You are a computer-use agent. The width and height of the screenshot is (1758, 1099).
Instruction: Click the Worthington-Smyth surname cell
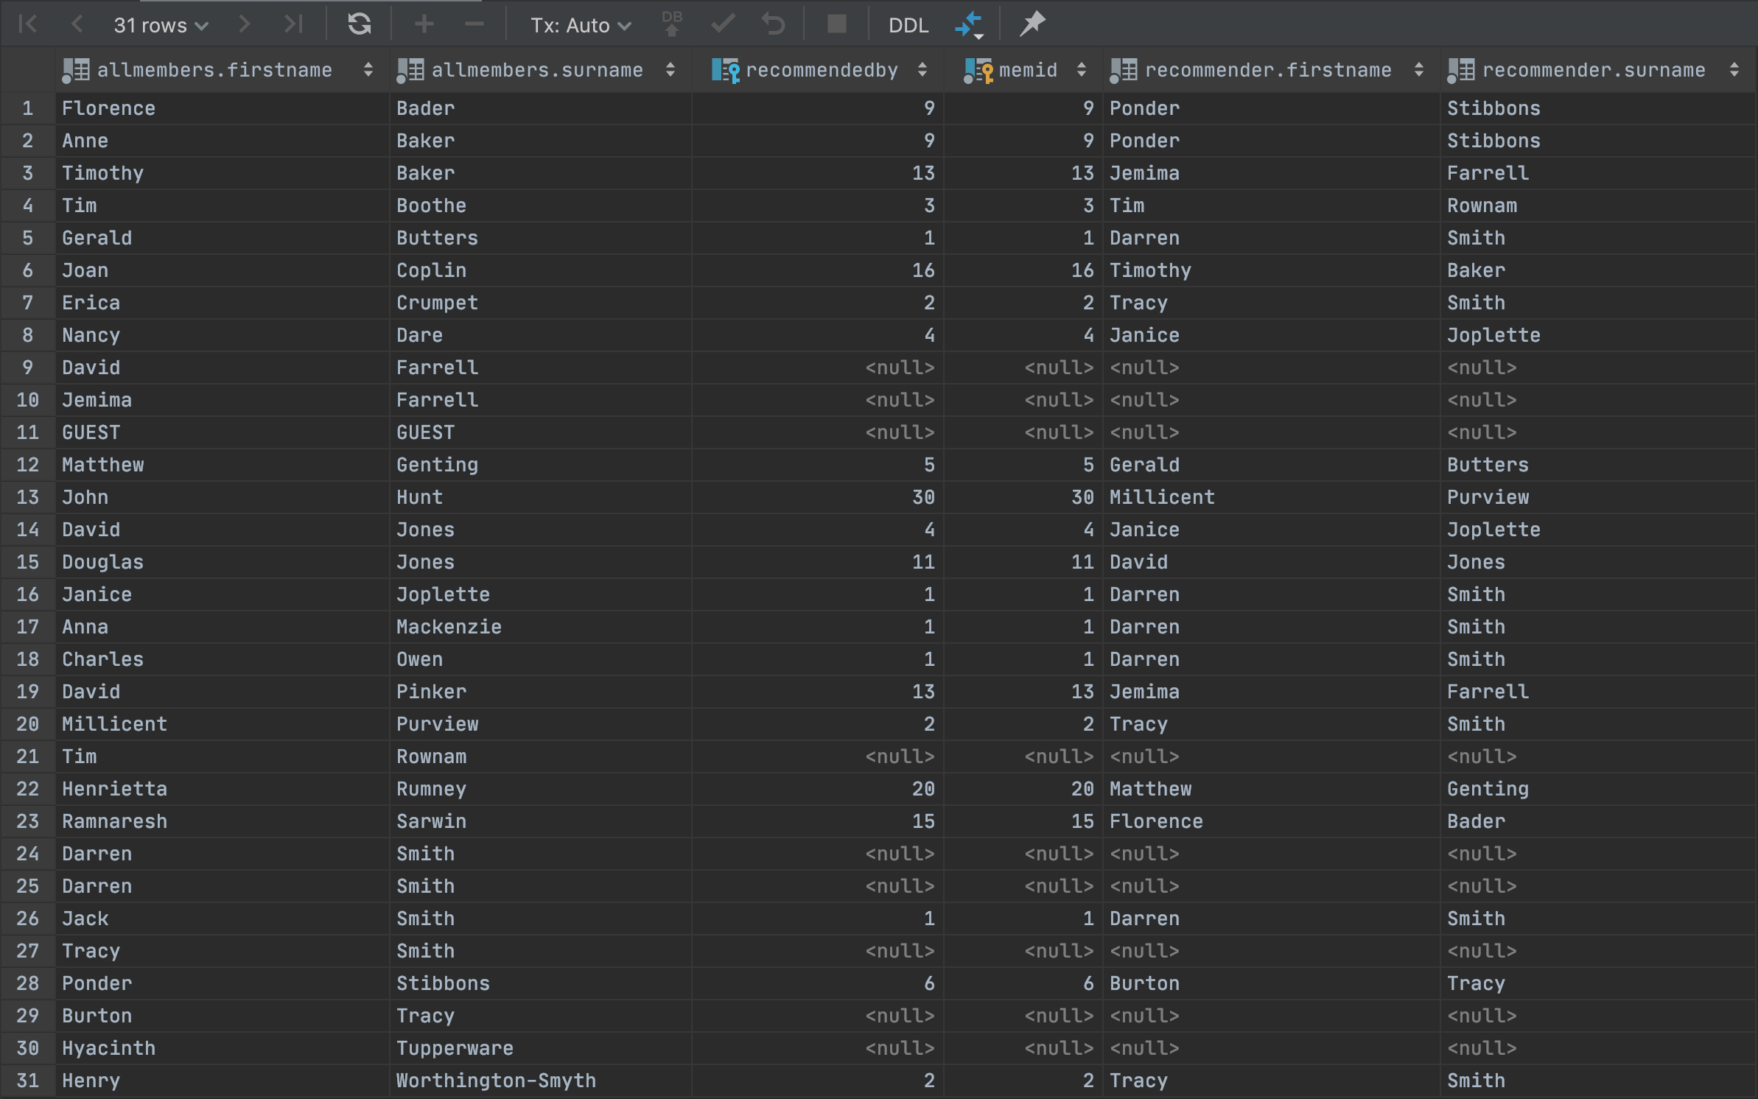(495, 1081)
